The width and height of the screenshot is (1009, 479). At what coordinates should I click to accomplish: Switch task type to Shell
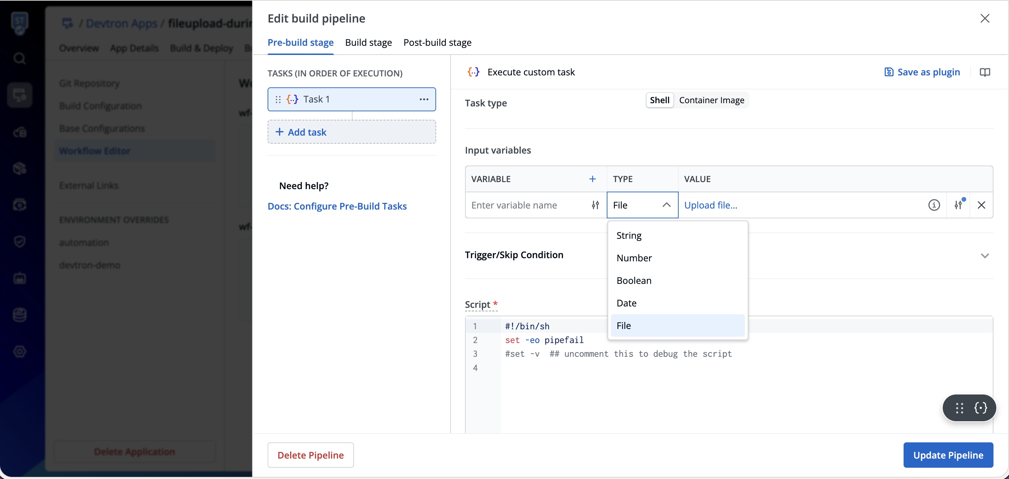(x=660, y=100)
